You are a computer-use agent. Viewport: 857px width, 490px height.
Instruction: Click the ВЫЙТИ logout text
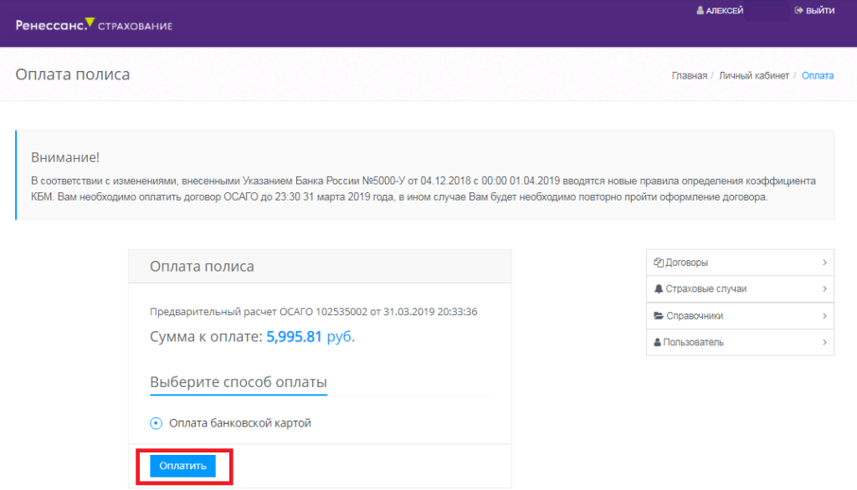(820, 11)
